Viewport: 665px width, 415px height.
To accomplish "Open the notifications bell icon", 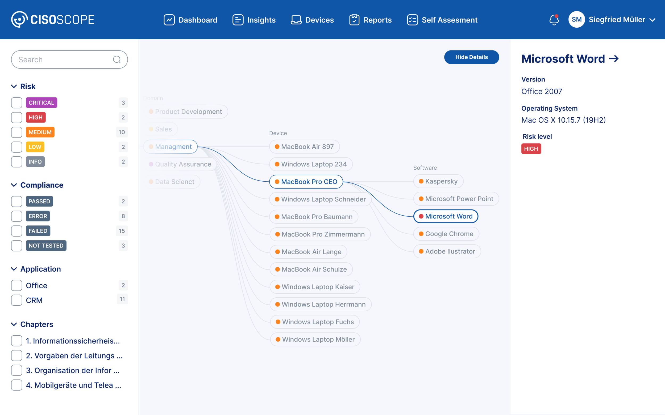I will click(x=554, y=20).
